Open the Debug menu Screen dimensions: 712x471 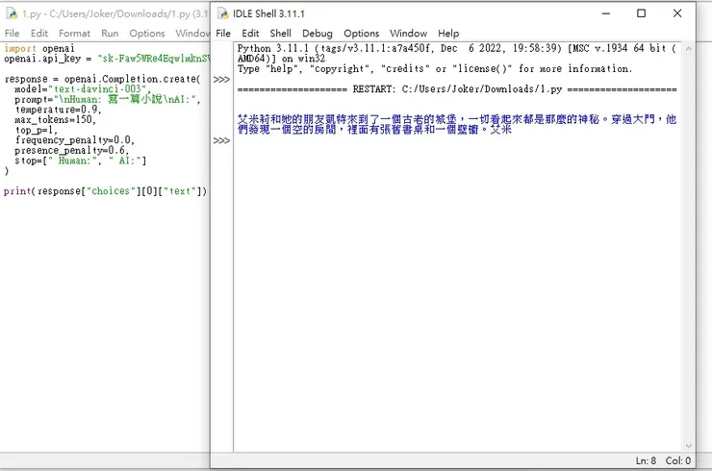pos(318,33)
